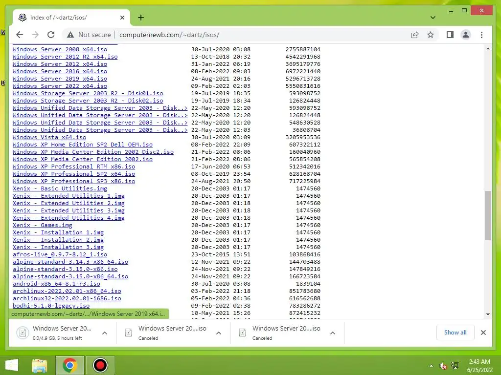Open Xenix - Installation 1.img
501x375 pixels.
[58, 233]
